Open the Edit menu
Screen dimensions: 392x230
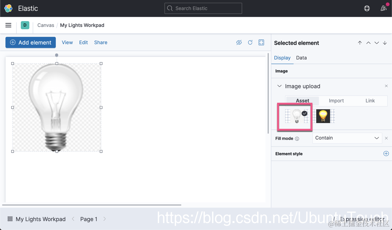pos(83,43)
